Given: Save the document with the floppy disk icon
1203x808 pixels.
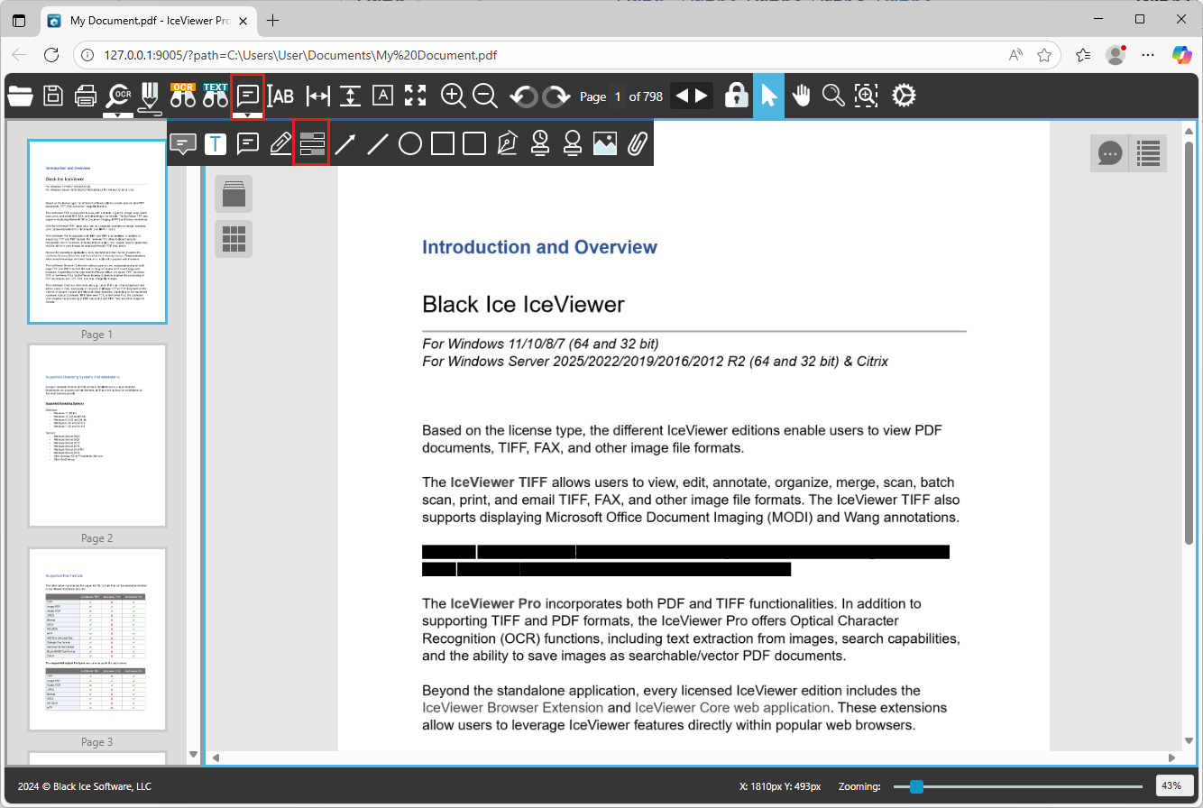Looking at the screenshot, I should [x=53, y=96].
